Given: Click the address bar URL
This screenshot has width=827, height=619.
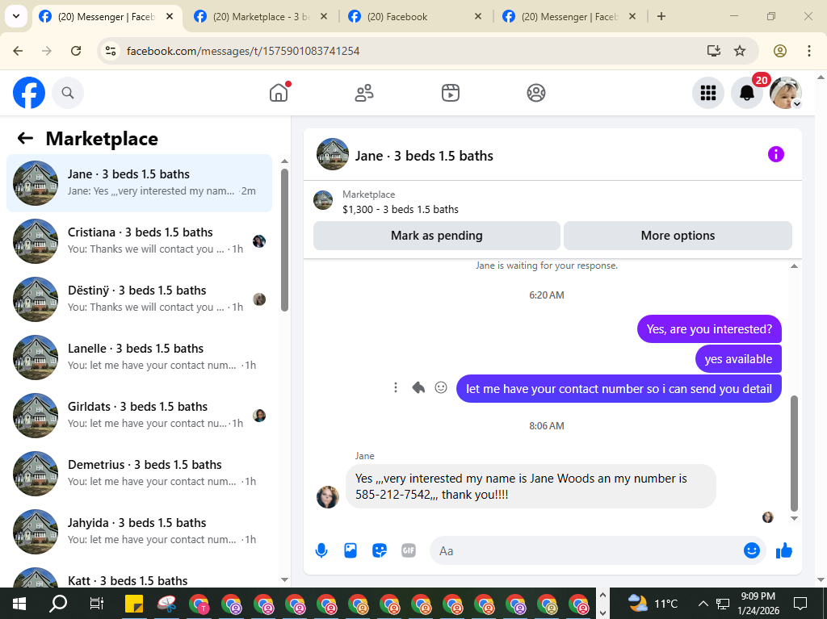Looking at the screenshot, I should click(x=243, y=51).
